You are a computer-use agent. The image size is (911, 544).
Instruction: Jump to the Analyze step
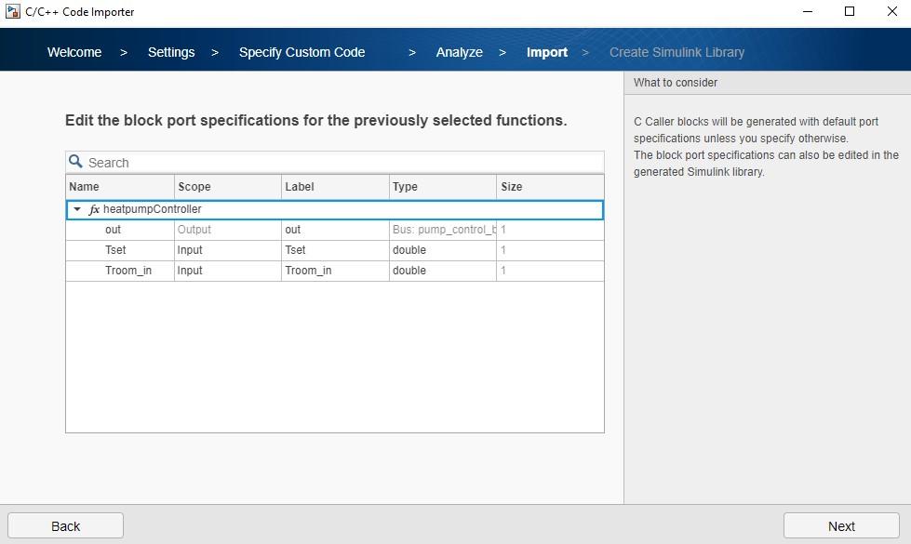[459, 52]
